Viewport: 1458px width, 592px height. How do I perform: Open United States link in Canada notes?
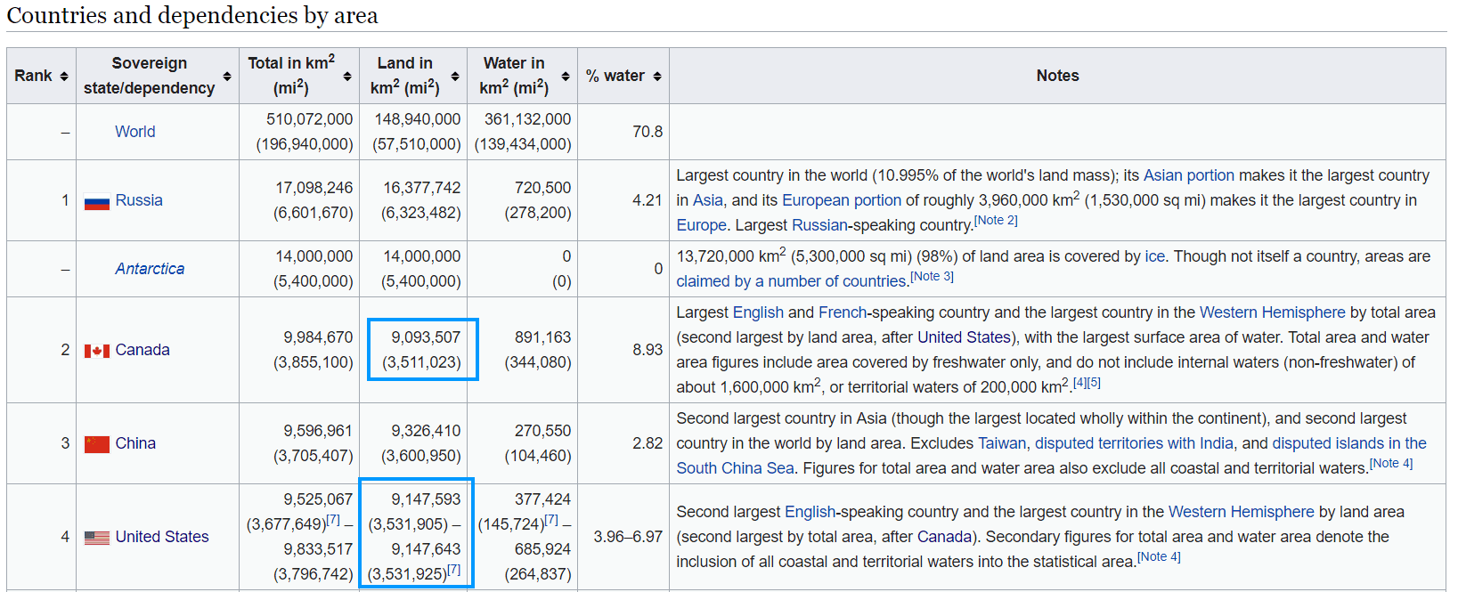[965, 337]
